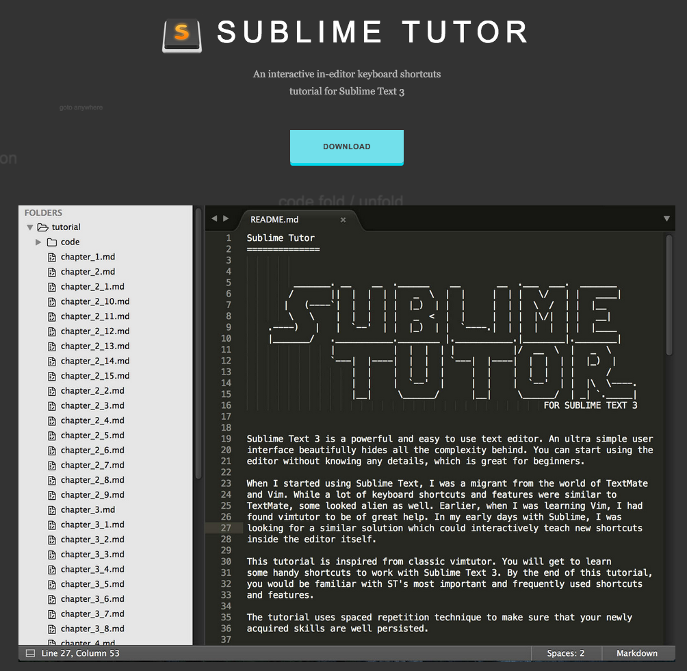The height and width of the screenshot is (671, 687).
Task: Click the chapter_2_4.md file icon
Action: [52, 421]
